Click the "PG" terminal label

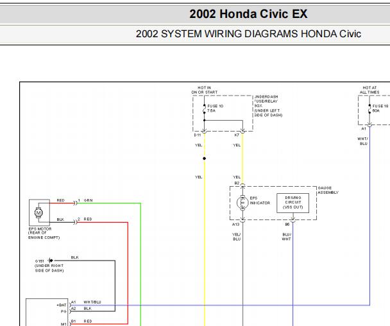pos(64,311)
